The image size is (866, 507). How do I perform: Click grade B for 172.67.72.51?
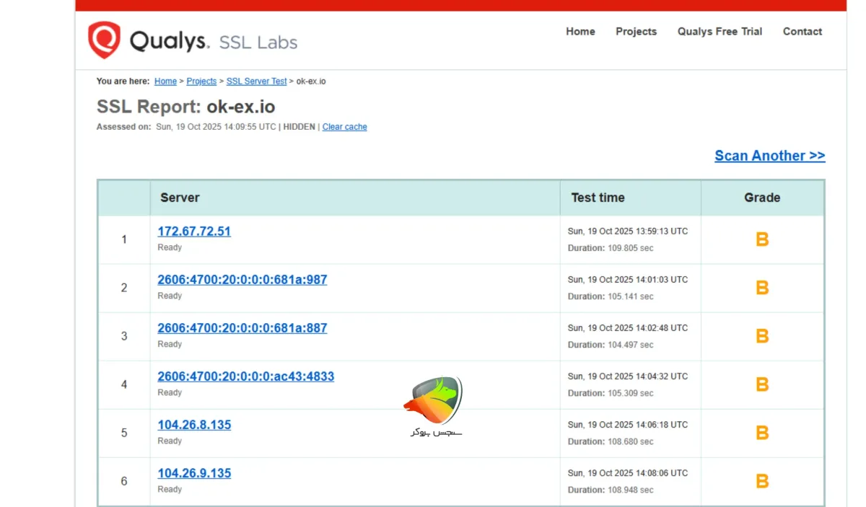pos(762,239)
